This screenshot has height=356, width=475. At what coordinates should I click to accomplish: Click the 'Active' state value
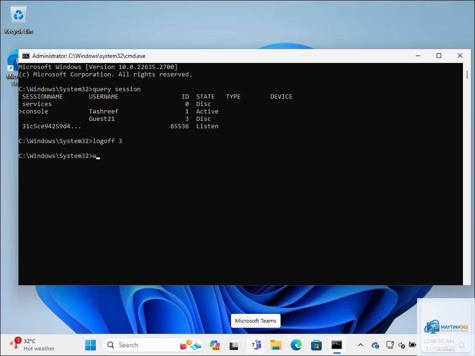(207, 112)
